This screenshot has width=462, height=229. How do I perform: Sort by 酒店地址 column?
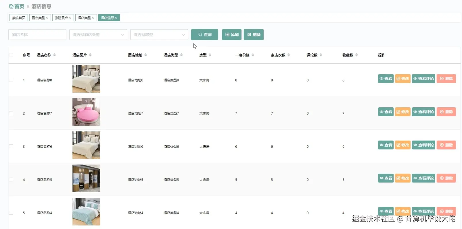point(145,55)
